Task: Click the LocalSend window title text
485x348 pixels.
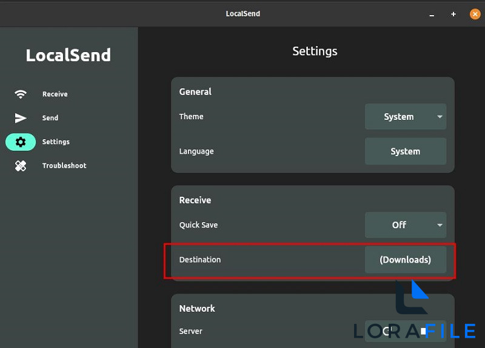Action: coord(243,14)
